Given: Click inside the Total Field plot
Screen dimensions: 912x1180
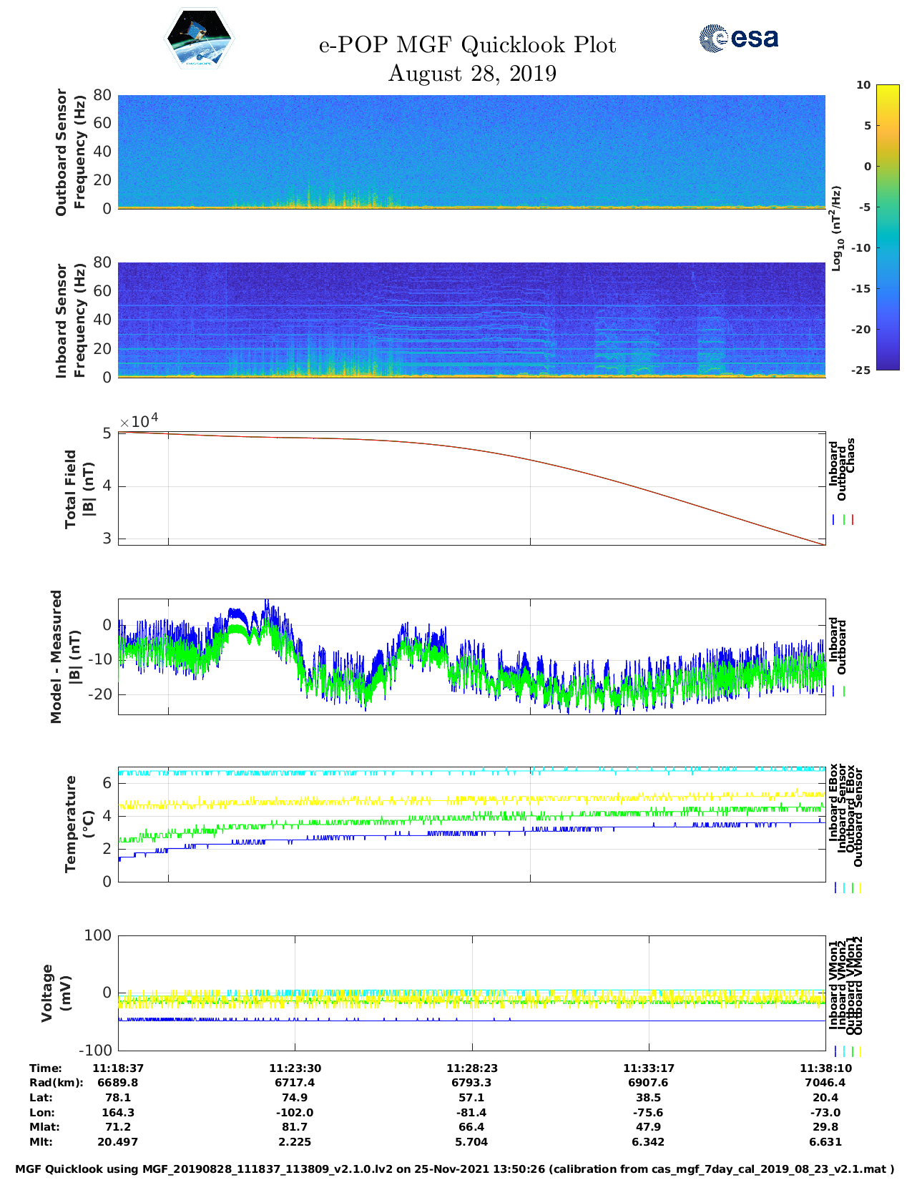Looking at the screenshot, I should tap(471, 488).
